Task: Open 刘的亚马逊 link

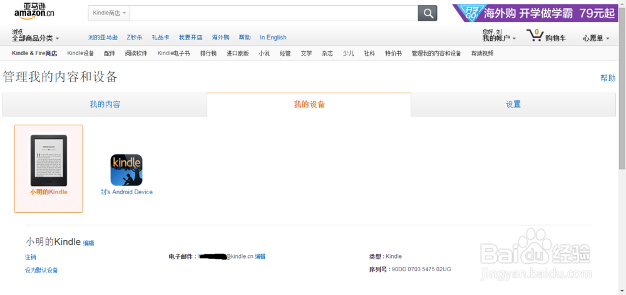Action: pyautogui.click(x=103, y=38)
